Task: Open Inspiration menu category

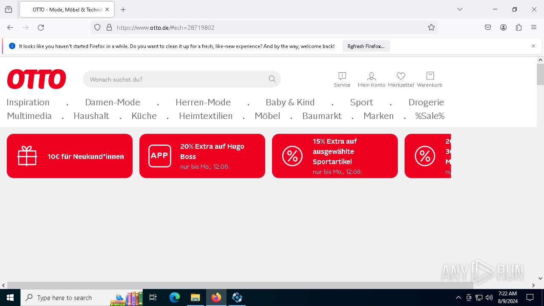Action: pyautogui.click(x=28, y=102)
